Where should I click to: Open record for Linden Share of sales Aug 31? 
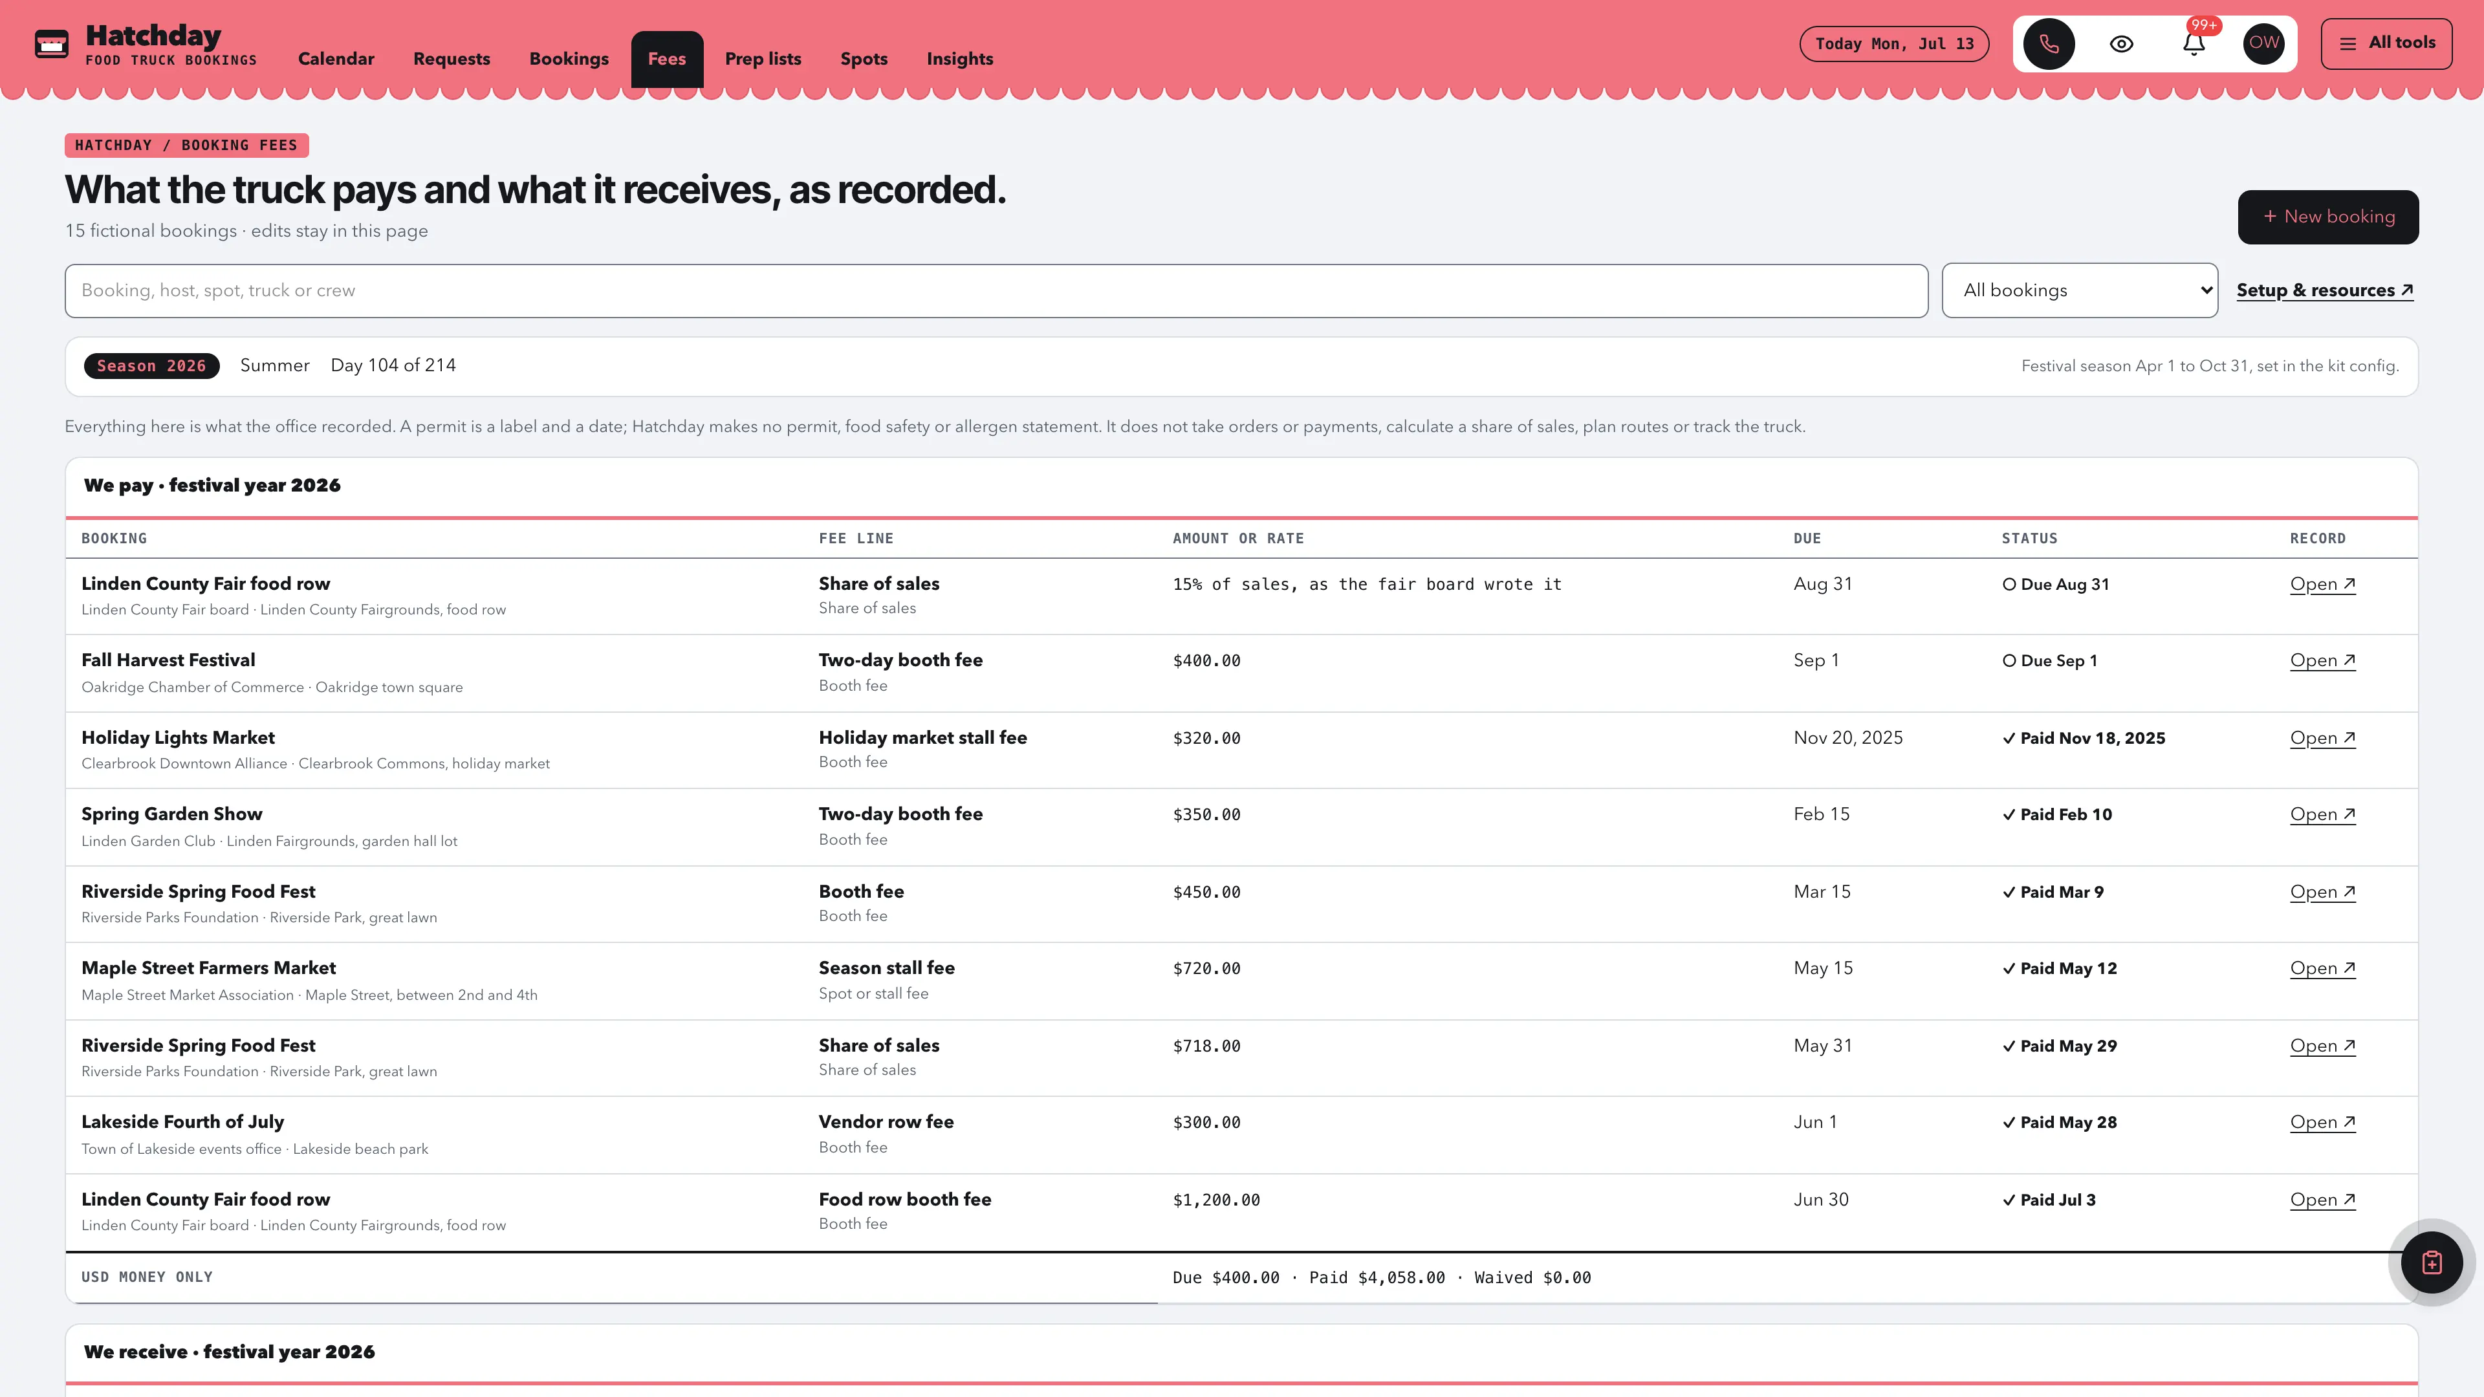point(2322,584)
